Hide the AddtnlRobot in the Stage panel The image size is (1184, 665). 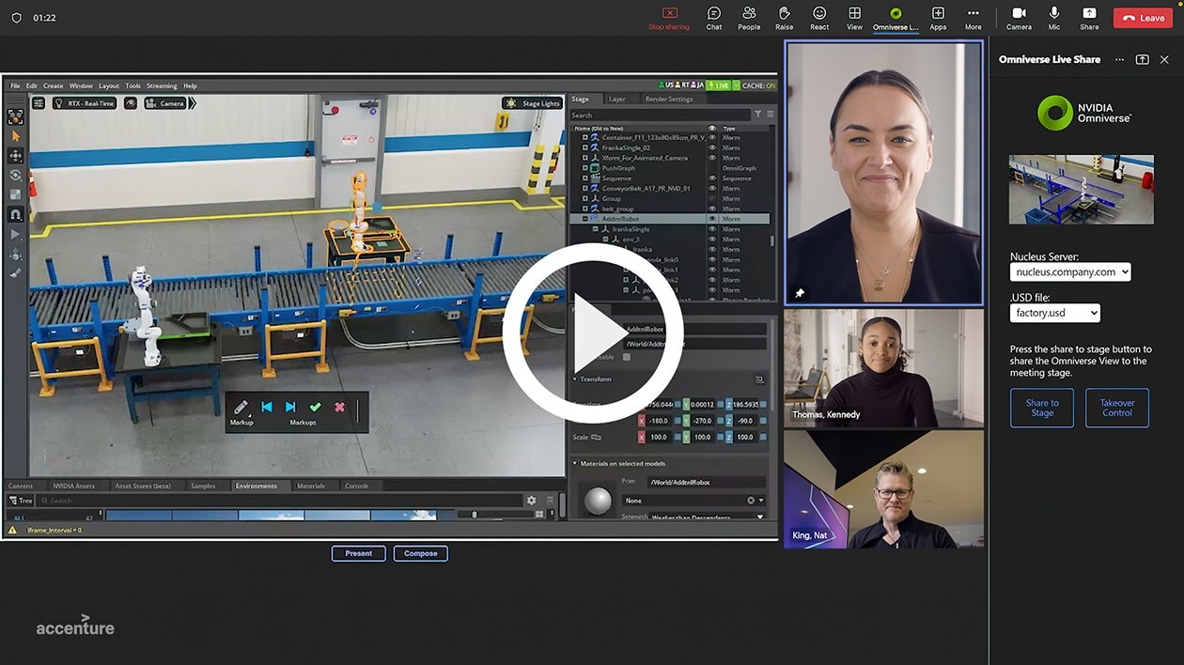click(x=711, y=219)
